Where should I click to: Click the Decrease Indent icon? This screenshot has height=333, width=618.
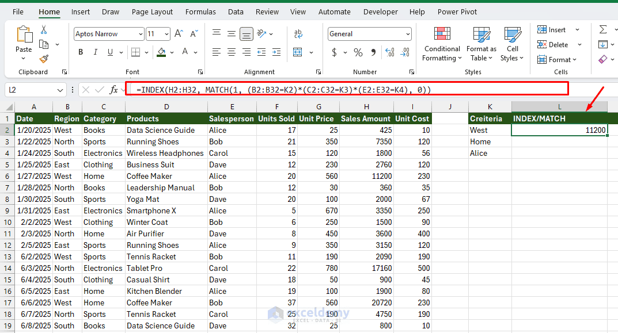click(261, 52)
